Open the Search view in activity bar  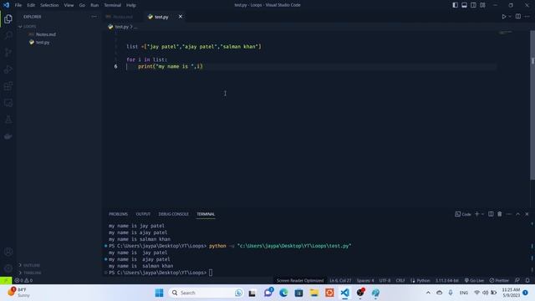pos(8,35)
